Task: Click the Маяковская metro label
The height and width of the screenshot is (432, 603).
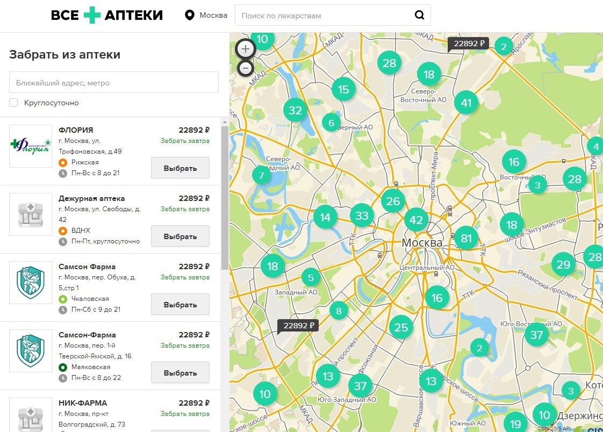Action: click(91, 367)
